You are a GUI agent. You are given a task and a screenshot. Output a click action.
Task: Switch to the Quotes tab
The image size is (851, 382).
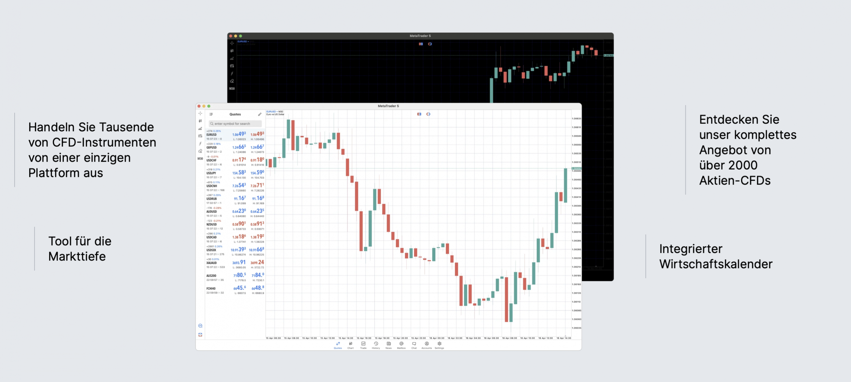point(338,345)
